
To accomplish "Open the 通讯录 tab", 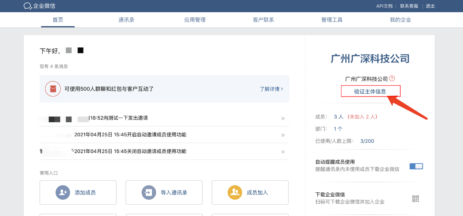I will tap(126, 20).
